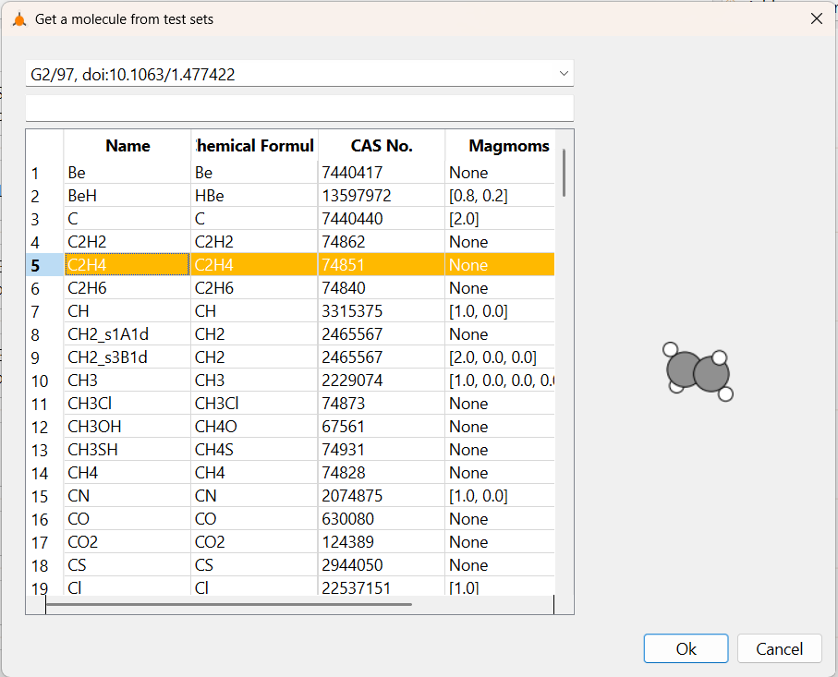Image resolution: width=838 pixels, height=677 pixels.
Task: Click the CH4S chemical formula cell
Action: (x=254, y=450)
